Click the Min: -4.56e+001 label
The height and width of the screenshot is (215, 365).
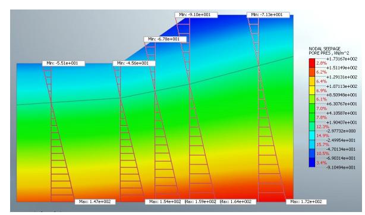(x=134, y=64)
